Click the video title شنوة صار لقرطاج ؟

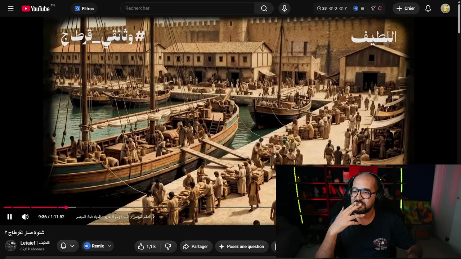click(x=24, y=232)
